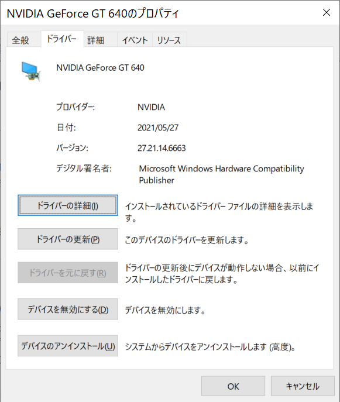Click the プロバイダー: label
Screen dimensions: 340x402
coord(75,106)
